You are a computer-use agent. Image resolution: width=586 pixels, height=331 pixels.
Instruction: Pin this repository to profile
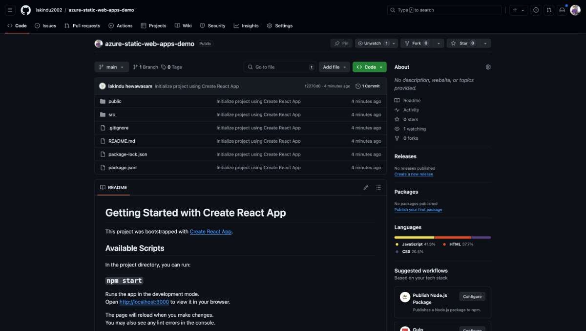pos(341,44)
